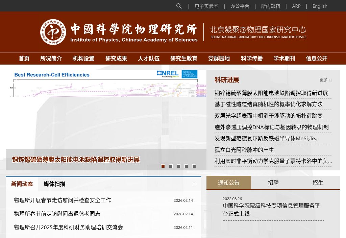Click the small icon beside 更多
Image resolution: width=346 pixels, height=238 pixels.
[x=330, y=80]
